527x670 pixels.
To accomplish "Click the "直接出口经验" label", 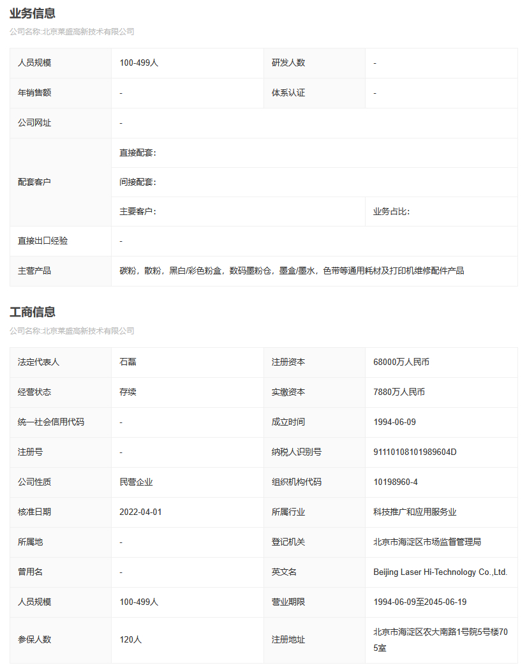I will (x=43, y=241).
